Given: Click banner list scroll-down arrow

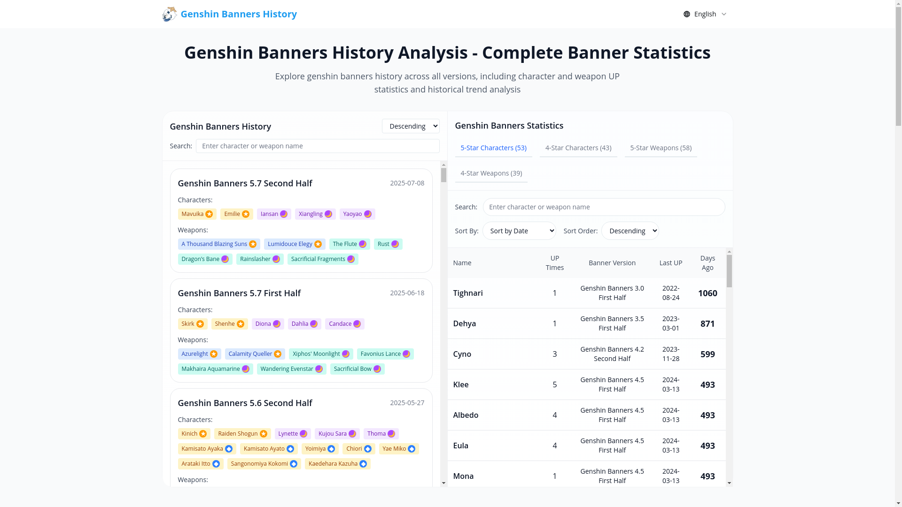Looking at the screenshot, I should 443,483.
